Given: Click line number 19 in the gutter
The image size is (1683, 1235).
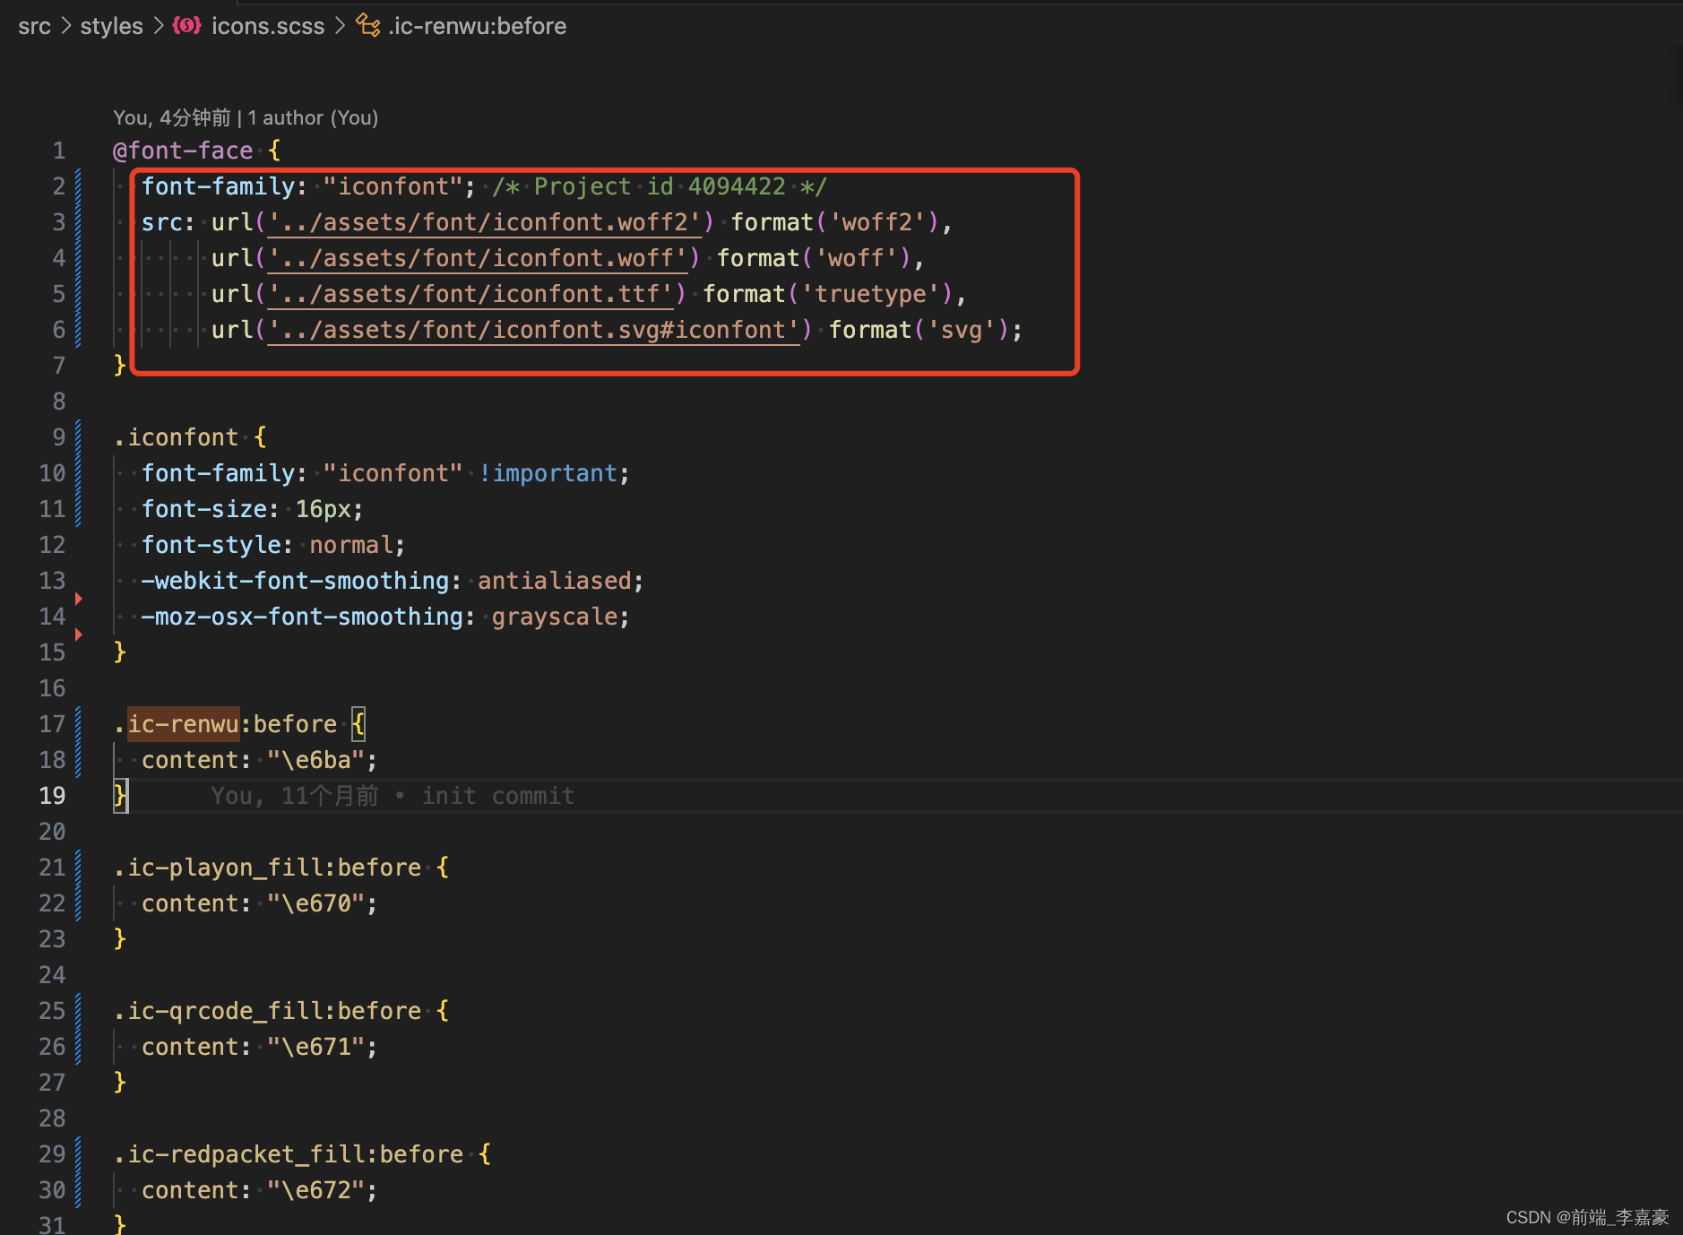Looking at the screenshot, I should [x=52, y=796].
